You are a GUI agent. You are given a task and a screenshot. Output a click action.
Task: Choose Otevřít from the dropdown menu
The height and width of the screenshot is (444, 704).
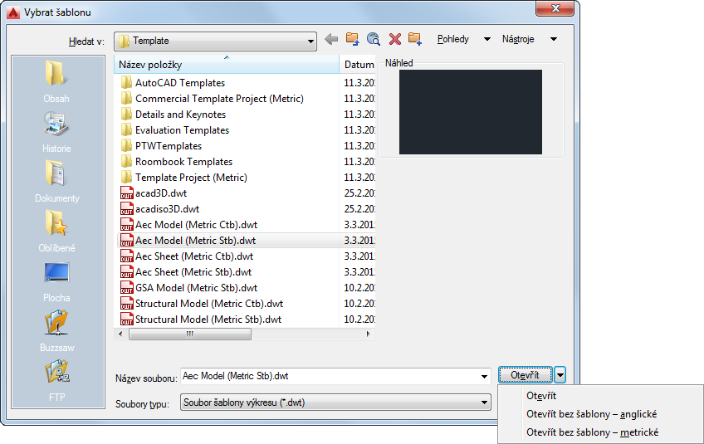click(541, 396)
